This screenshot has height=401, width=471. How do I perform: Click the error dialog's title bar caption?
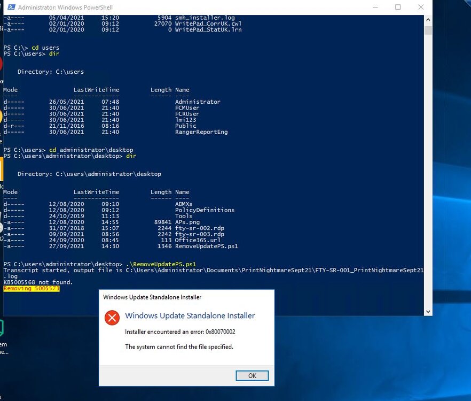point(152,297)
